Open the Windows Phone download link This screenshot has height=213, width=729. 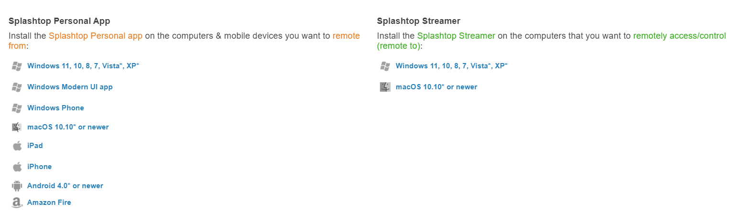point(55,108)
